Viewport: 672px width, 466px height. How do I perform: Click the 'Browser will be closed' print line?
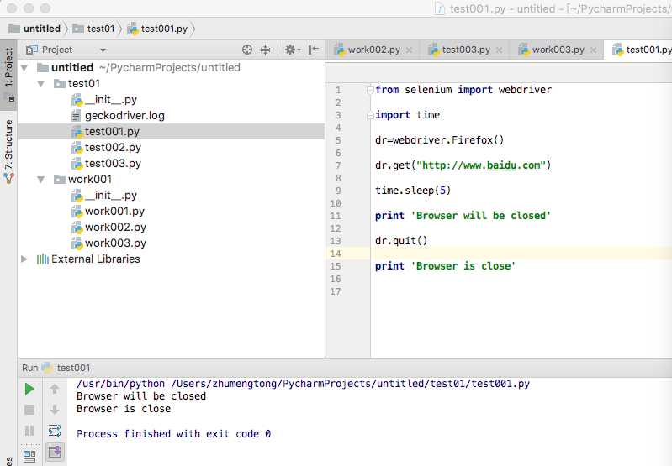463,216
